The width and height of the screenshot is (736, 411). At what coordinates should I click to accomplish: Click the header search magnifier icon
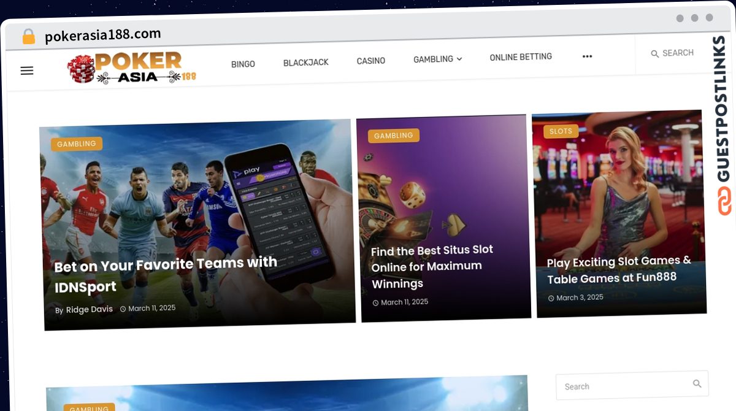[654, 54]
